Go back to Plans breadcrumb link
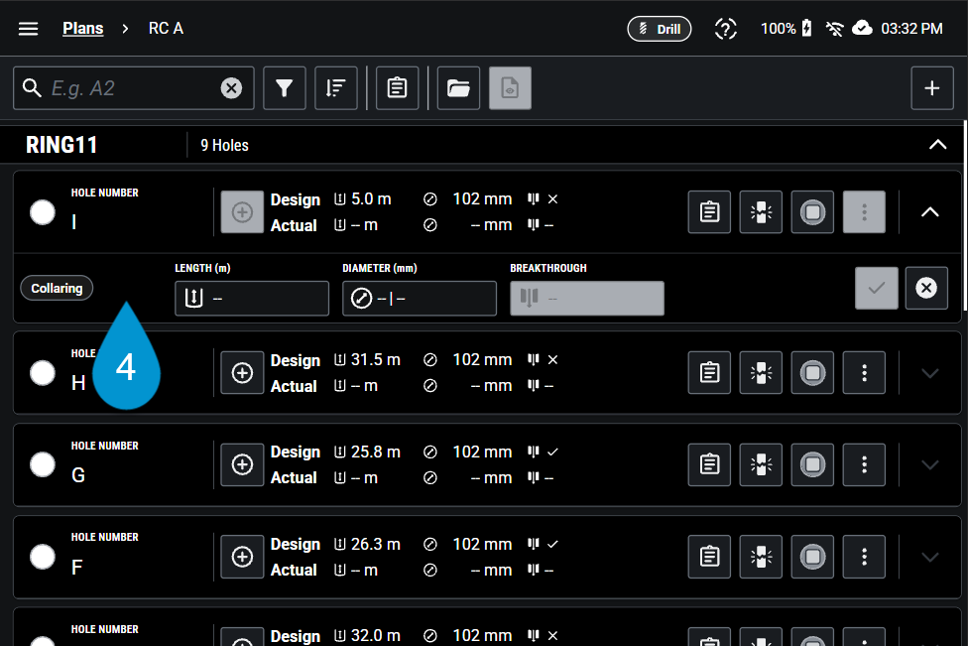The image size is (968, 646). 82,29
